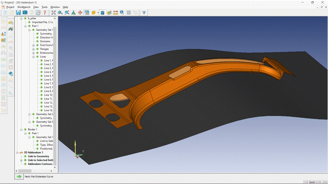Viewport: 328px width, 184px height.
Task: Click the green Next arrow button
Action: point(19,176)
